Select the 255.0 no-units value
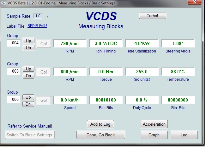Image resolution: width=206 pixels, height=148 pixels. pos(142,72)
